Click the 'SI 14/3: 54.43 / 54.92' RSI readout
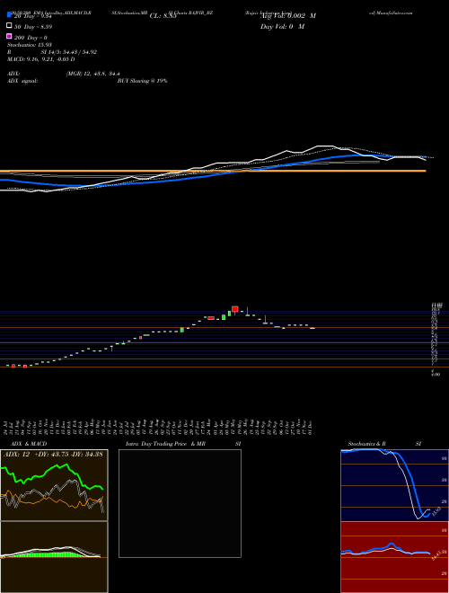The width and height of the screenshot is (449, 593). (x=69, y=52)
